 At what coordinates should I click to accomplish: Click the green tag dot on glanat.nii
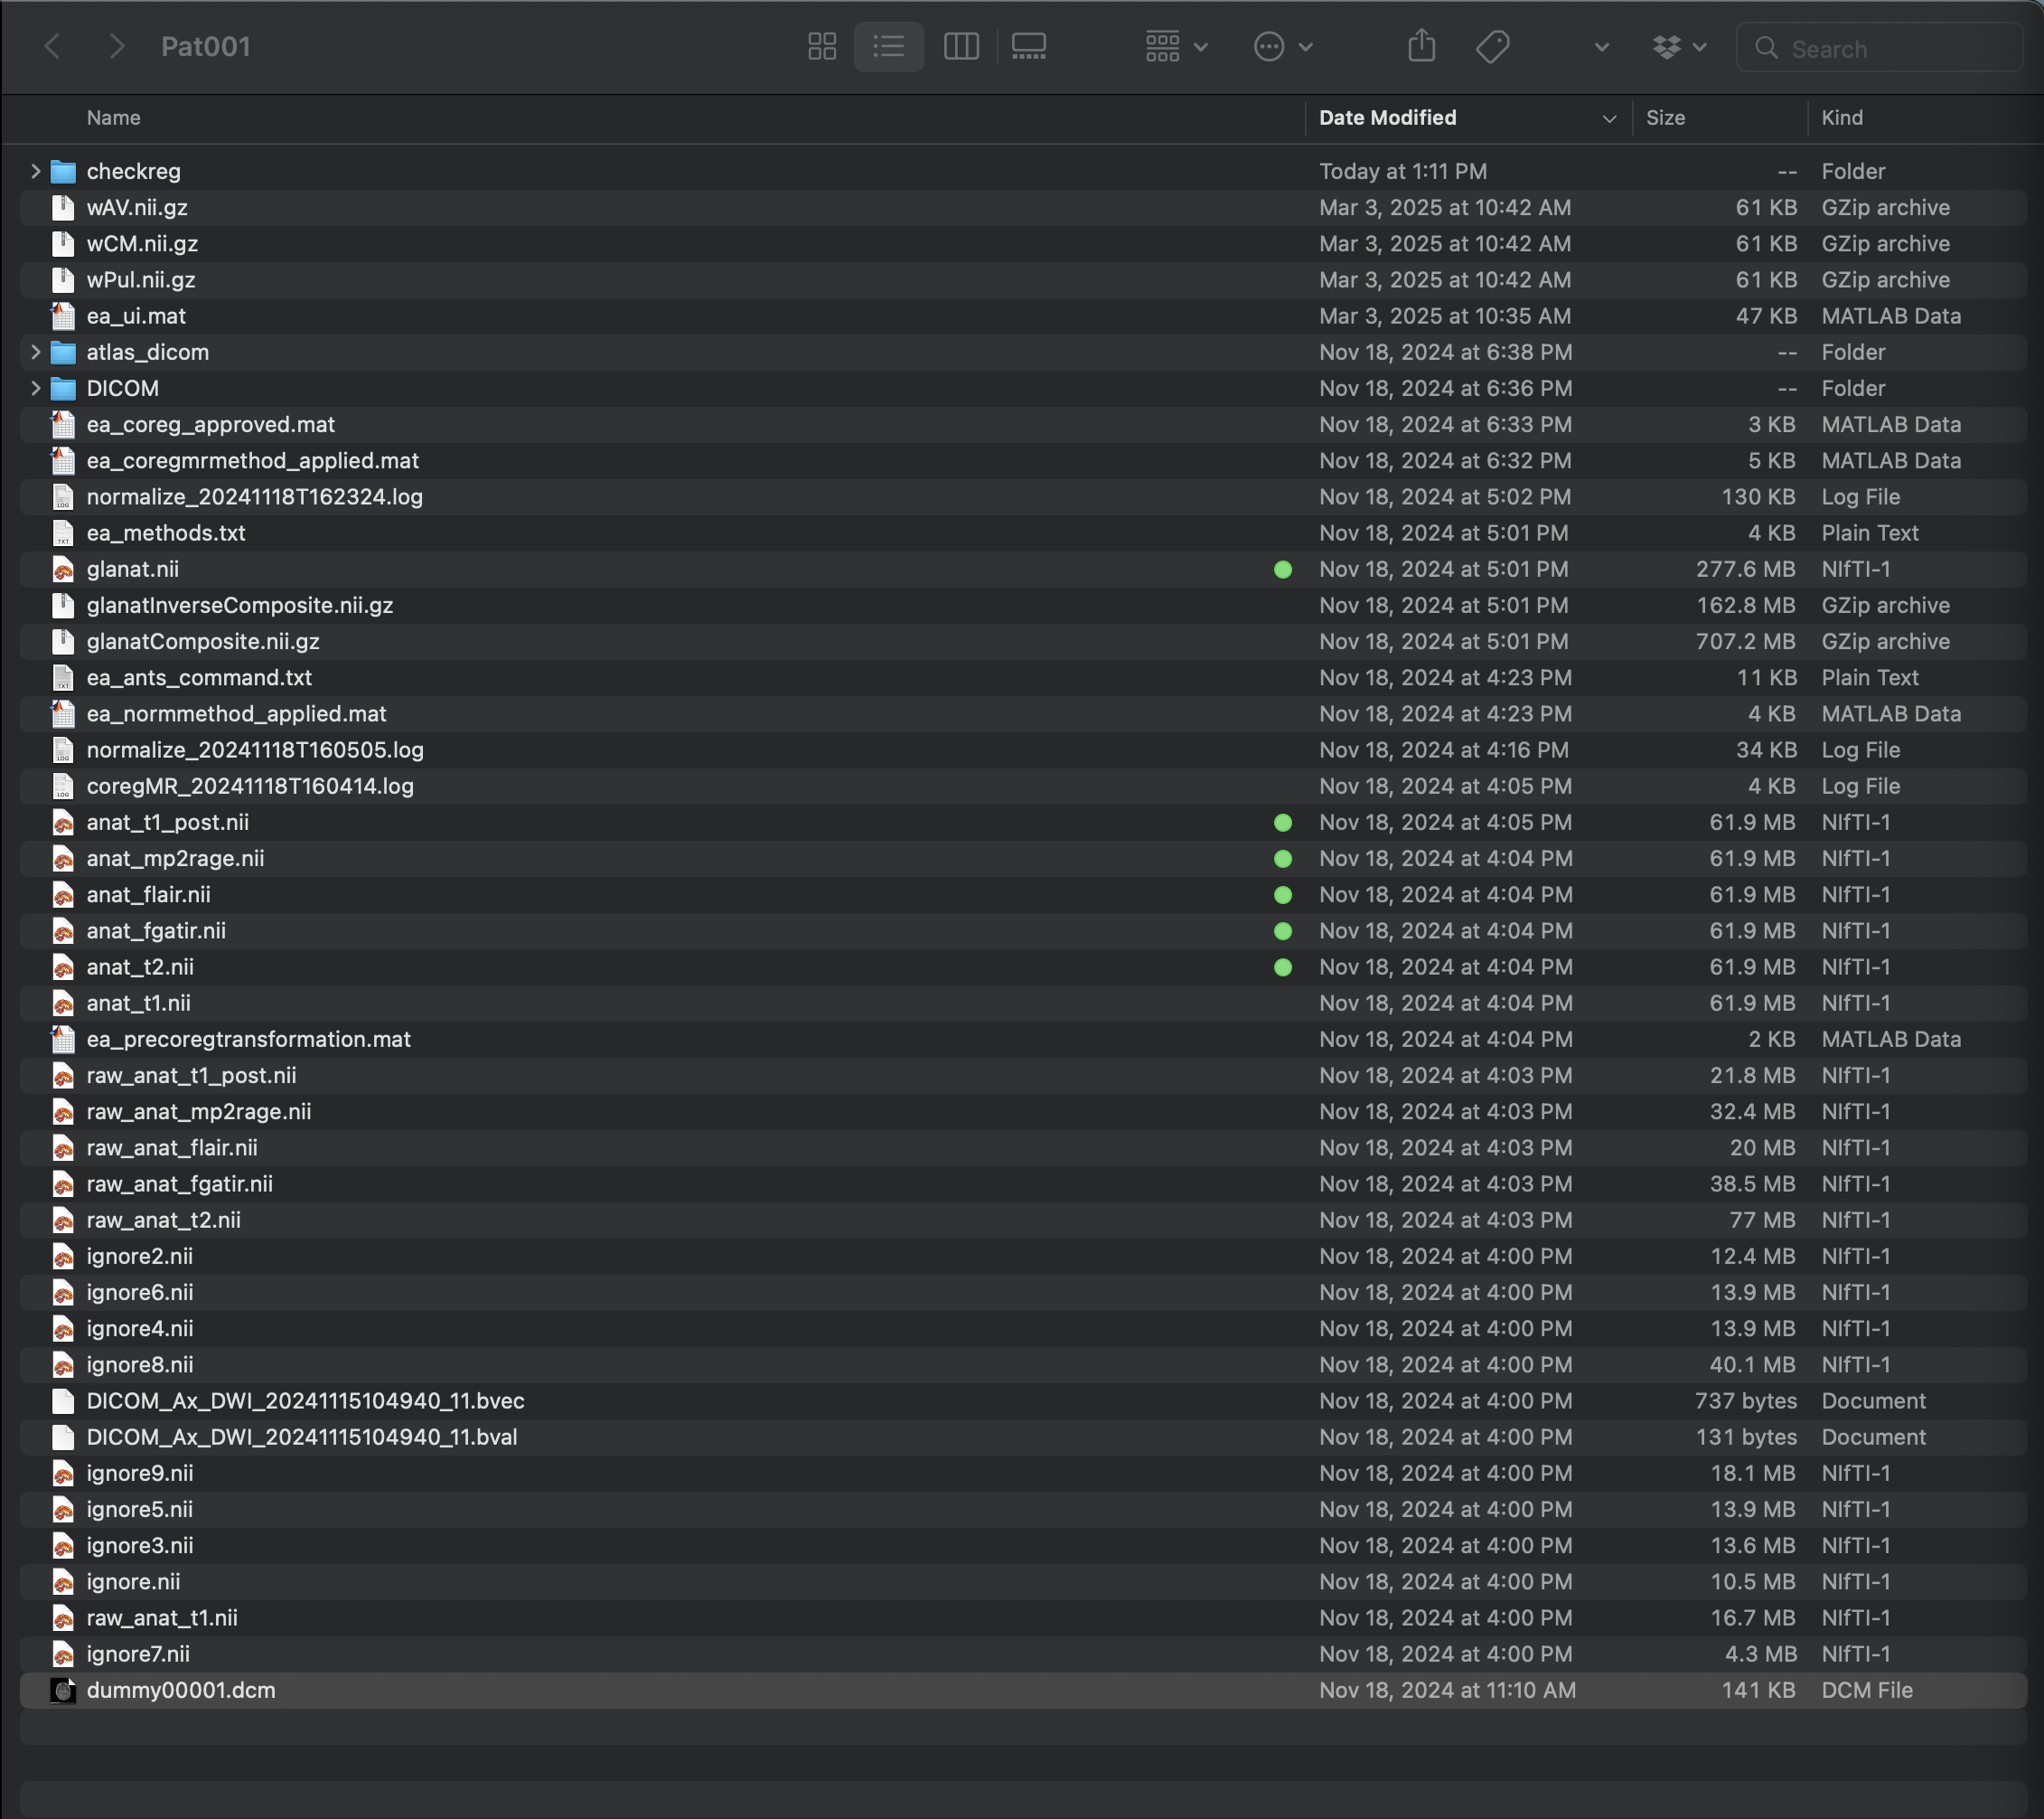click(x=1282, y=570)
